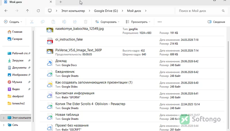Select the Контактная информация GFORM file icon

click(x=50, y=95)
